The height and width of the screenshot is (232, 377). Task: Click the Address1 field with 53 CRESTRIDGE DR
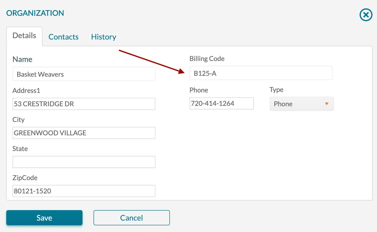click(84, 104)
